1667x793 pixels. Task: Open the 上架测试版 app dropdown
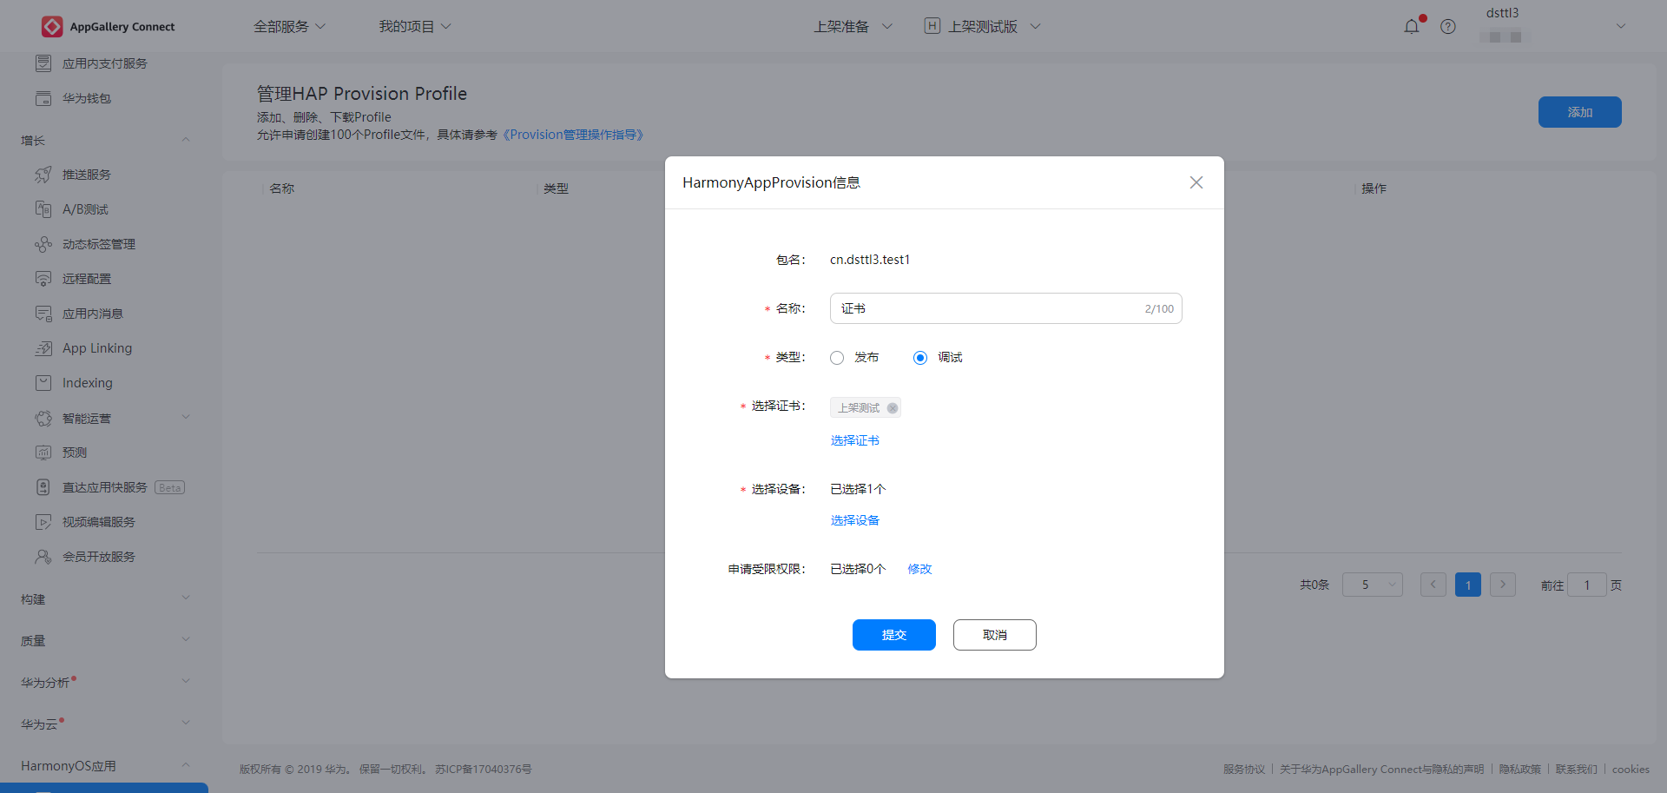click(x=994, y=27)
